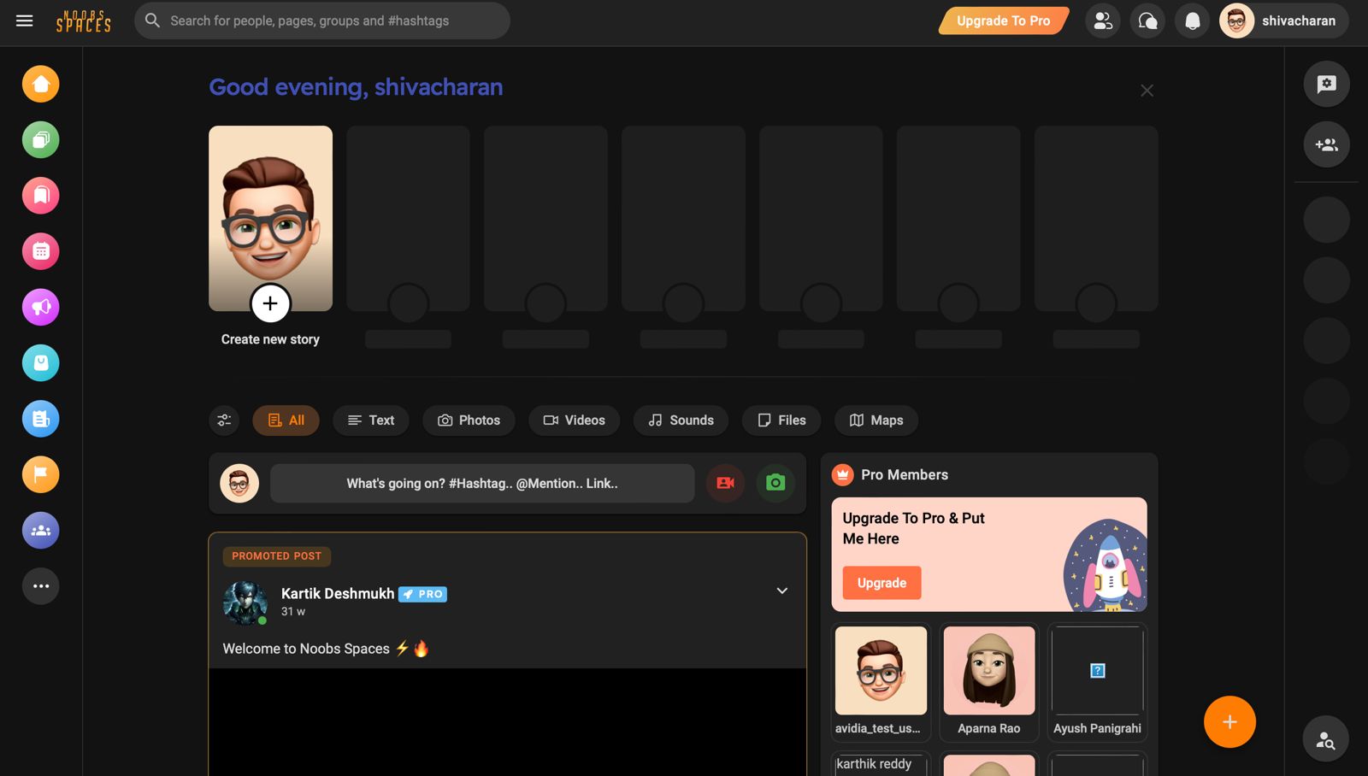Click the search bar for people and pages
The image size is (1368, 776).
click(x=322, y=21)
